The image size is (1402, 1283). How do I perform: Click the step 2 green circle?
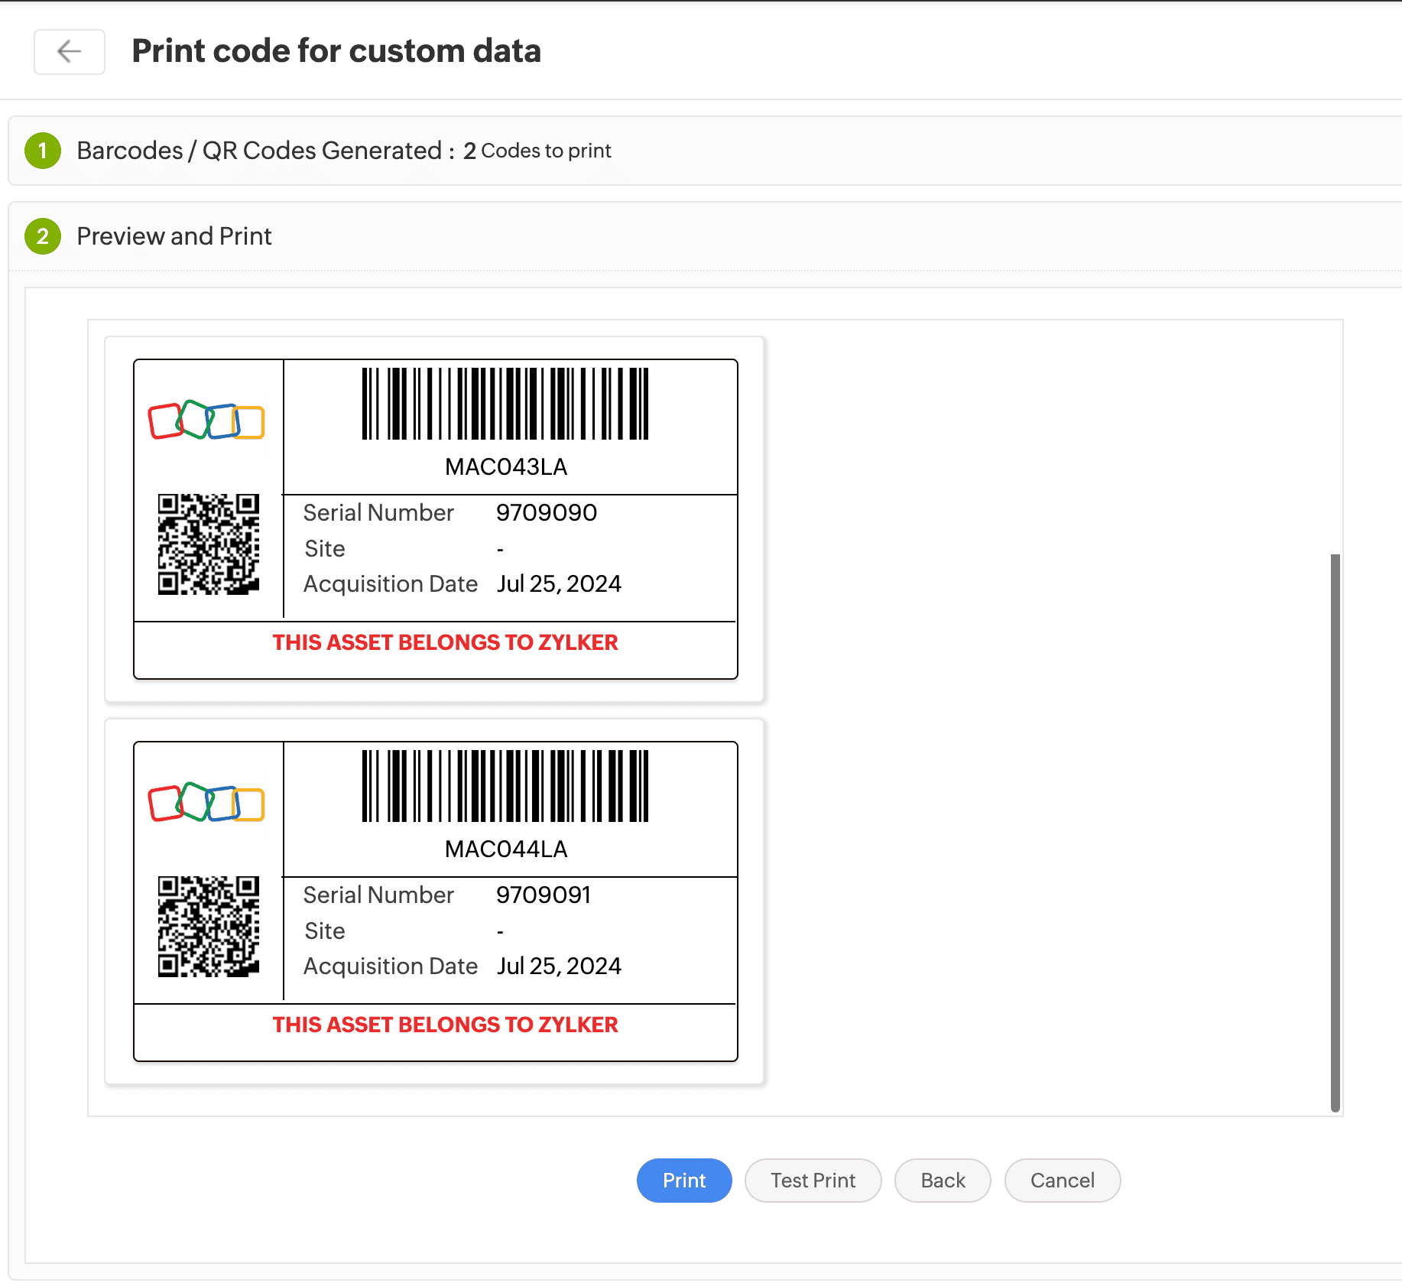tap(43, 236)
